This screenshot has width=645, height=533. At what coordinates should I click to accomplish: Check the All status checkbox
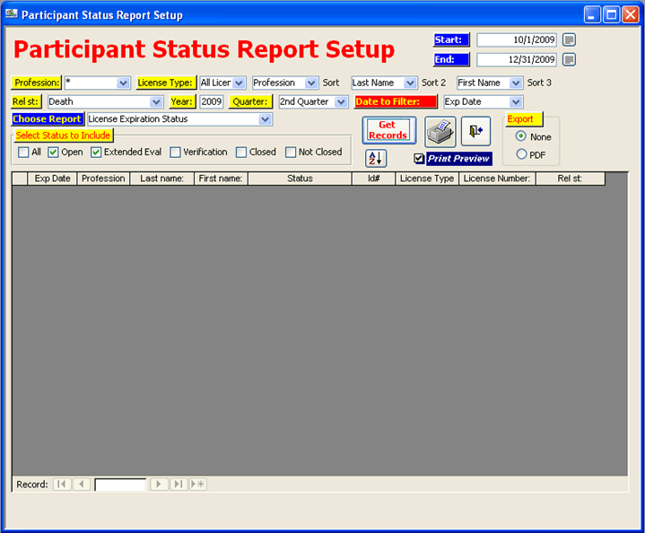[x=23, y=153]
